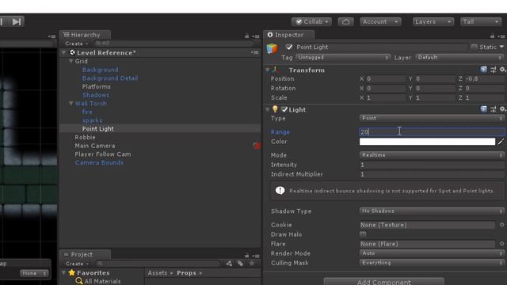The image size is (507, 285).
Task: Toggle the Point Light active checkbox
Action: (x=289, y=47)
